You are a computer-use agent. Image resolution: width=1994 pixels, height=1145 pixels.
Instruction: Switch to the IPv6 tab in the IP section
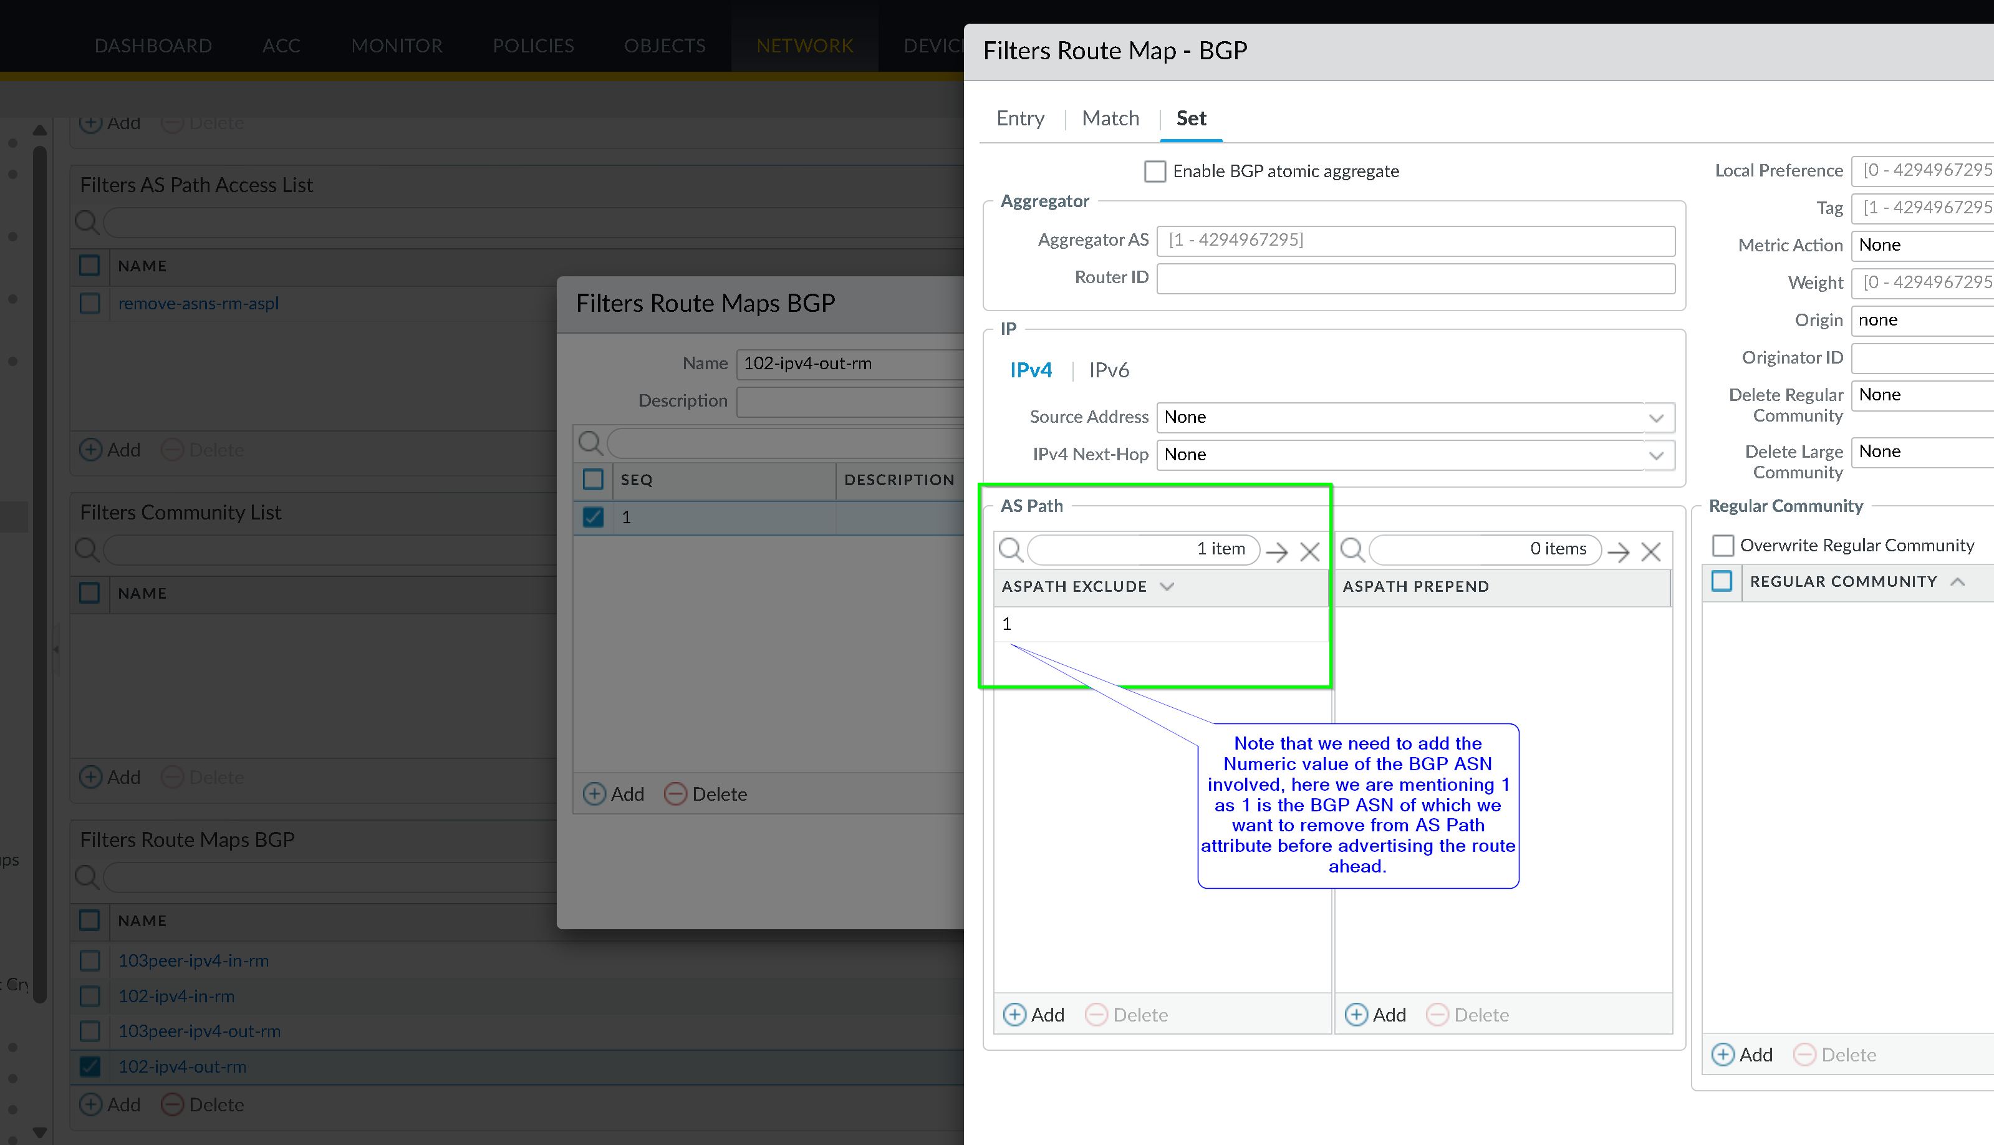point(1108,370)
